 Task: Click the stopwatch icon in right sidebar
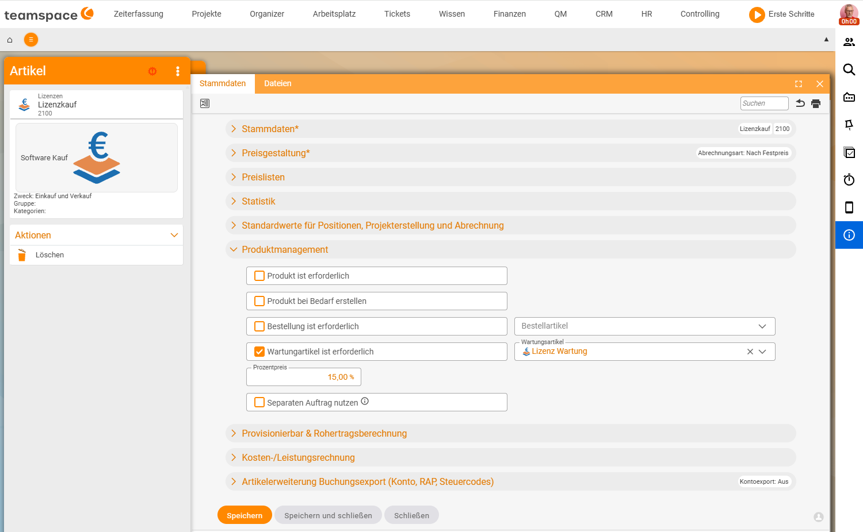point(849,180)
